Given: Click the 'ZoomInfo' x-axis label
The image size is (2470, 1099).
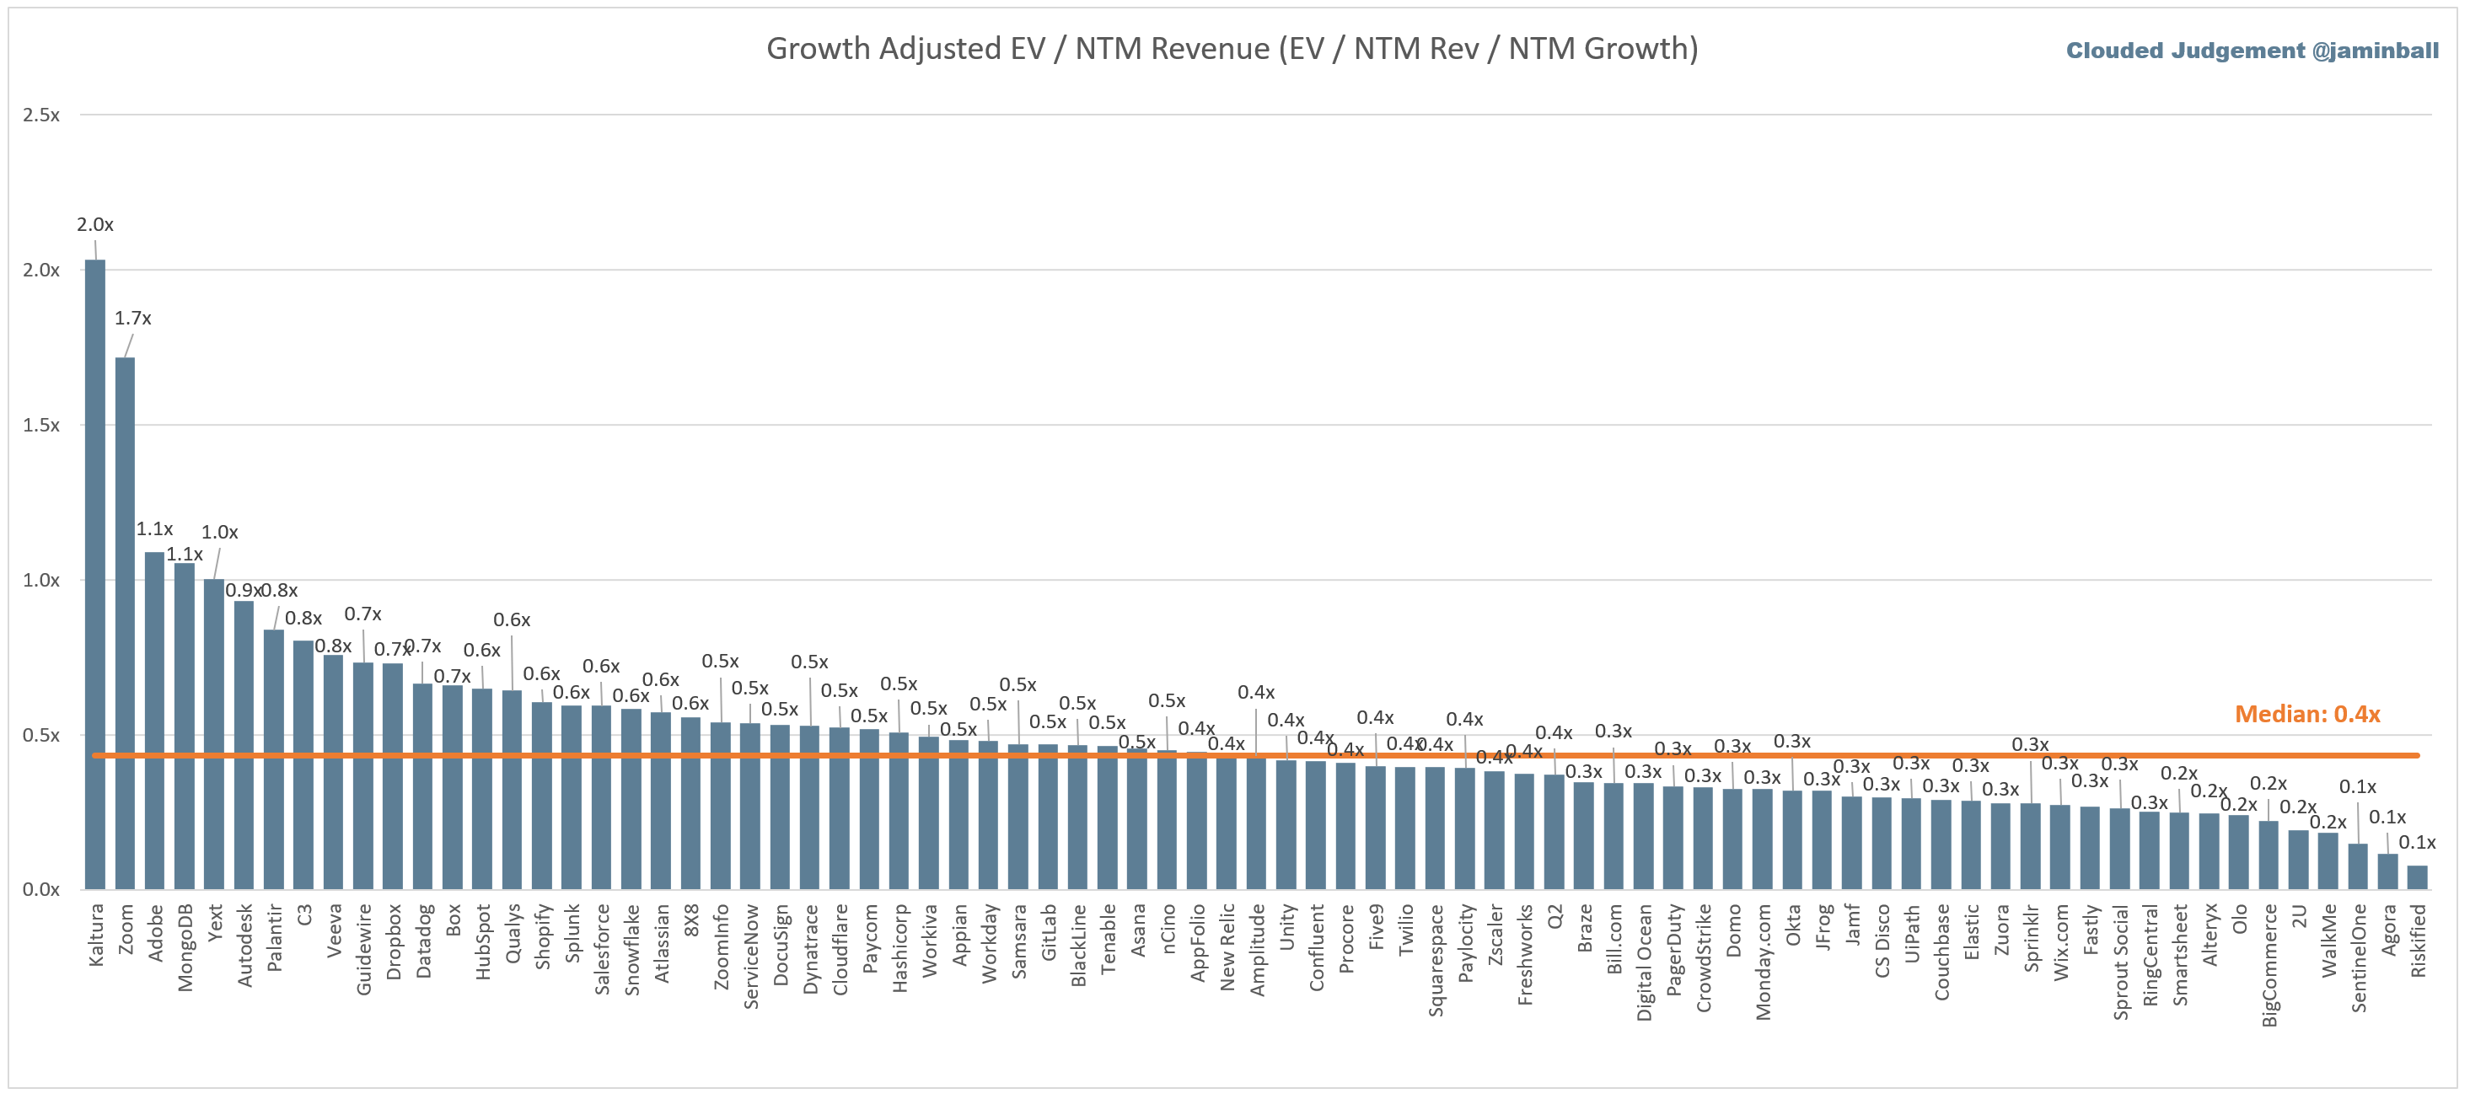Looking at the screenshot, I should pos(720,947).
